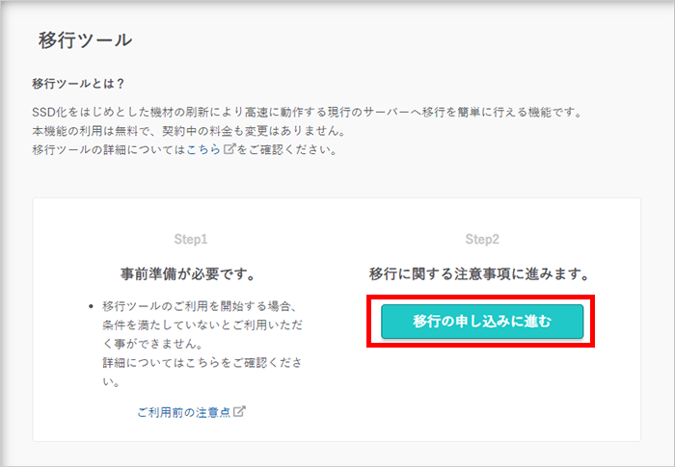The image size is (675, 467).
Task: Click the line 本機能の利用は無料で
Action: pyautogui.click(x=189, y=131)
